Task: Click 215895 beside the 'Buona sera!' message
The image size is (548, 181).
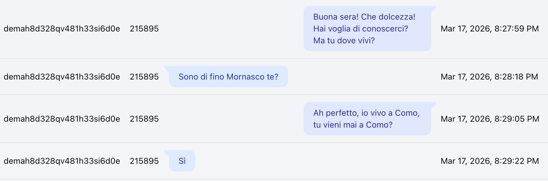Action: coord(144,29)
